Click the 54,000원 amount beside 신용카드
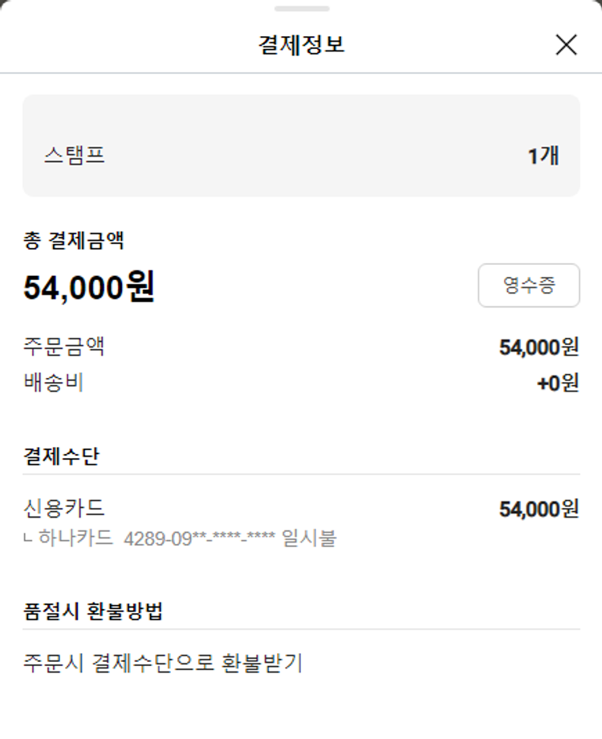Screen dimensions: 602x739 coord(539,509)
